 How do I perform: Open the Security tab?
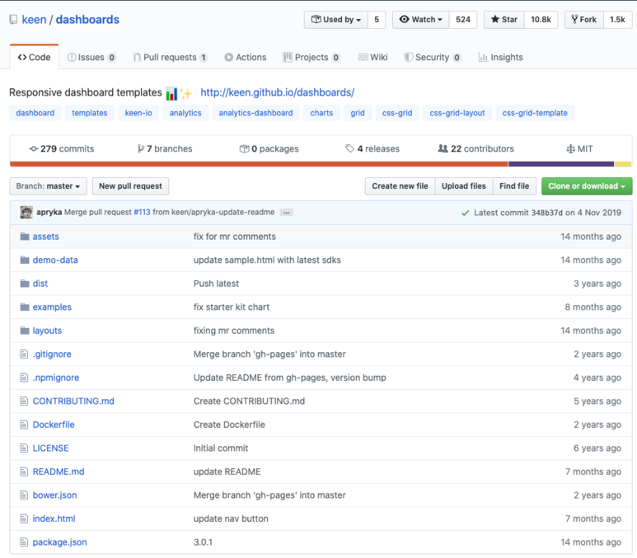(433, 58)
